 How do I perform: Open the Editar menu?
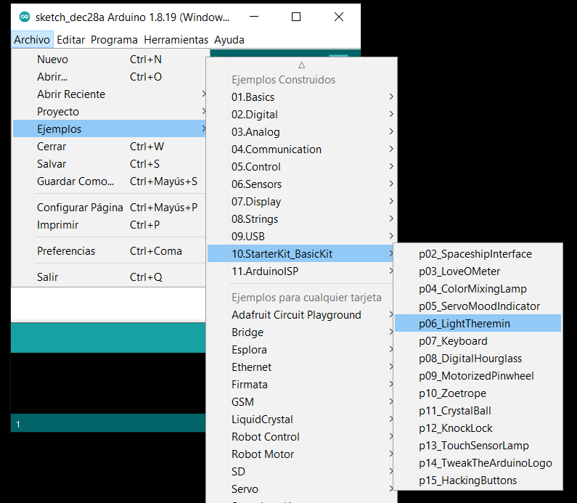pos(70,40)
